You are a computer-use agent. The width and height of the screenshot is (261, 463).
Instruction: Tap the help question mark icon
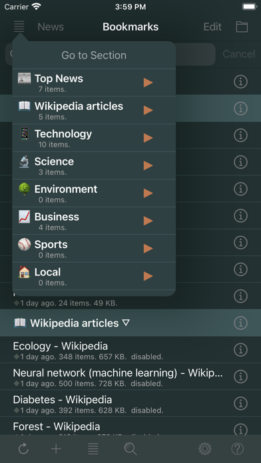pyautogui.click(x=237, y=449)
